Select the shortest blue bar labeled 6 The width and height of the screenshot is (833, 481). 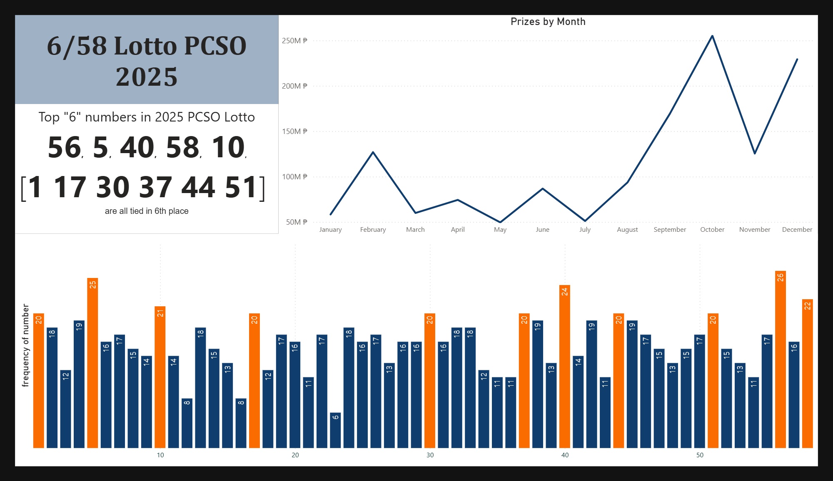[x=335, y=430]
